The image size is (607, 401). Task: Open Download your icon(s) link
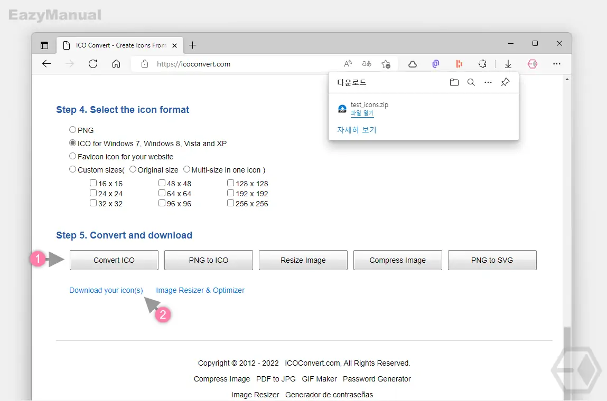click(x=106, y=290)
